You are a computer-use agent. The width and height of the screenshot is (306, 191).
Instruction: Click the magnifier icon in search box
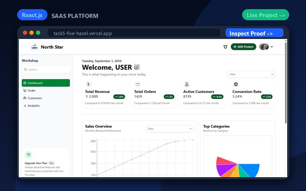click(x=25, y=70)
